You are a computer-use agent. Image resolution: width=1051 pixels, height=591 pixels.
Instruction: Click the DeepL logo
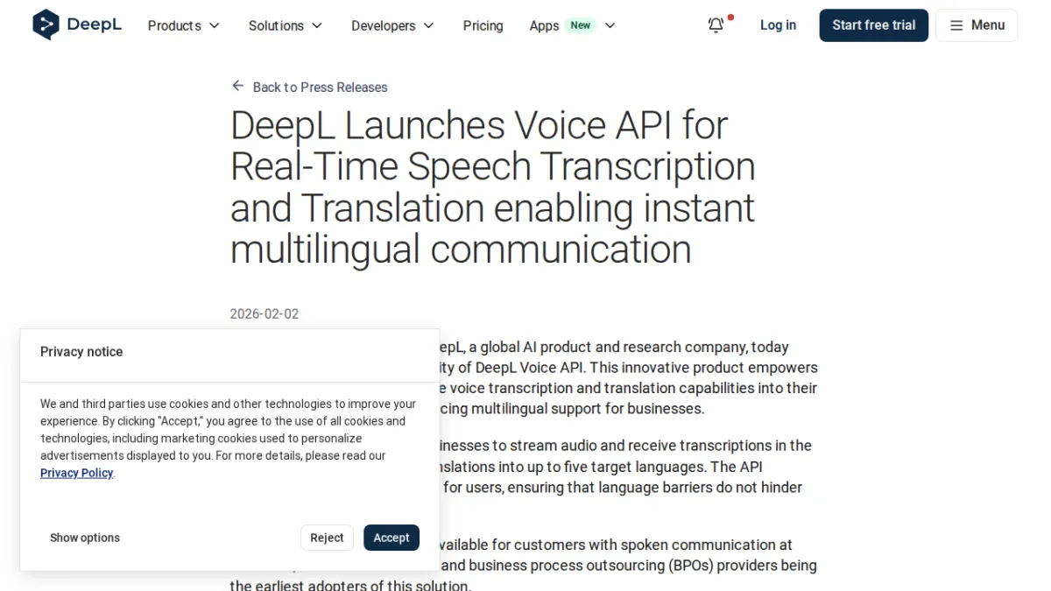[77, 25]
